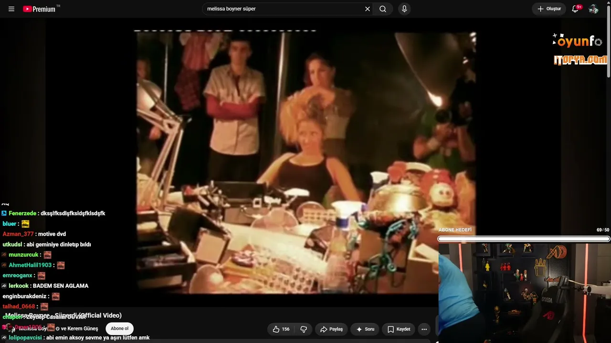Open the YouTube guide hamburger menu
The image size is (611, 343).
(11, 9)
